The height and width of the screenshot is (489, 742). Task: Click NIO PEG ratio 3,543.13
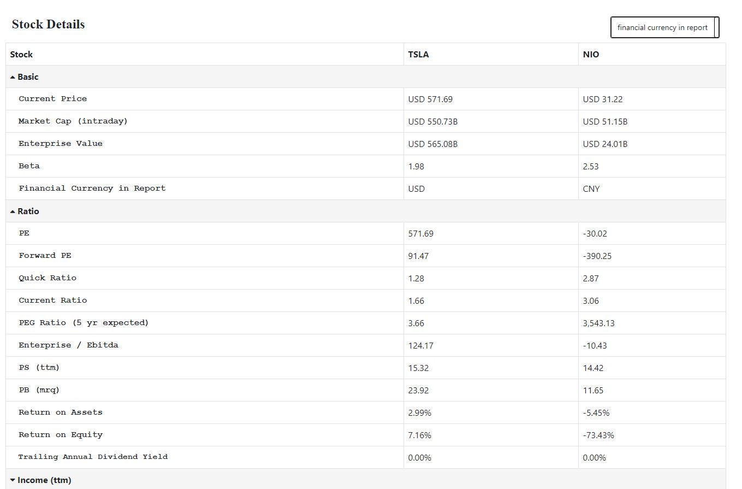pos(598,323)
